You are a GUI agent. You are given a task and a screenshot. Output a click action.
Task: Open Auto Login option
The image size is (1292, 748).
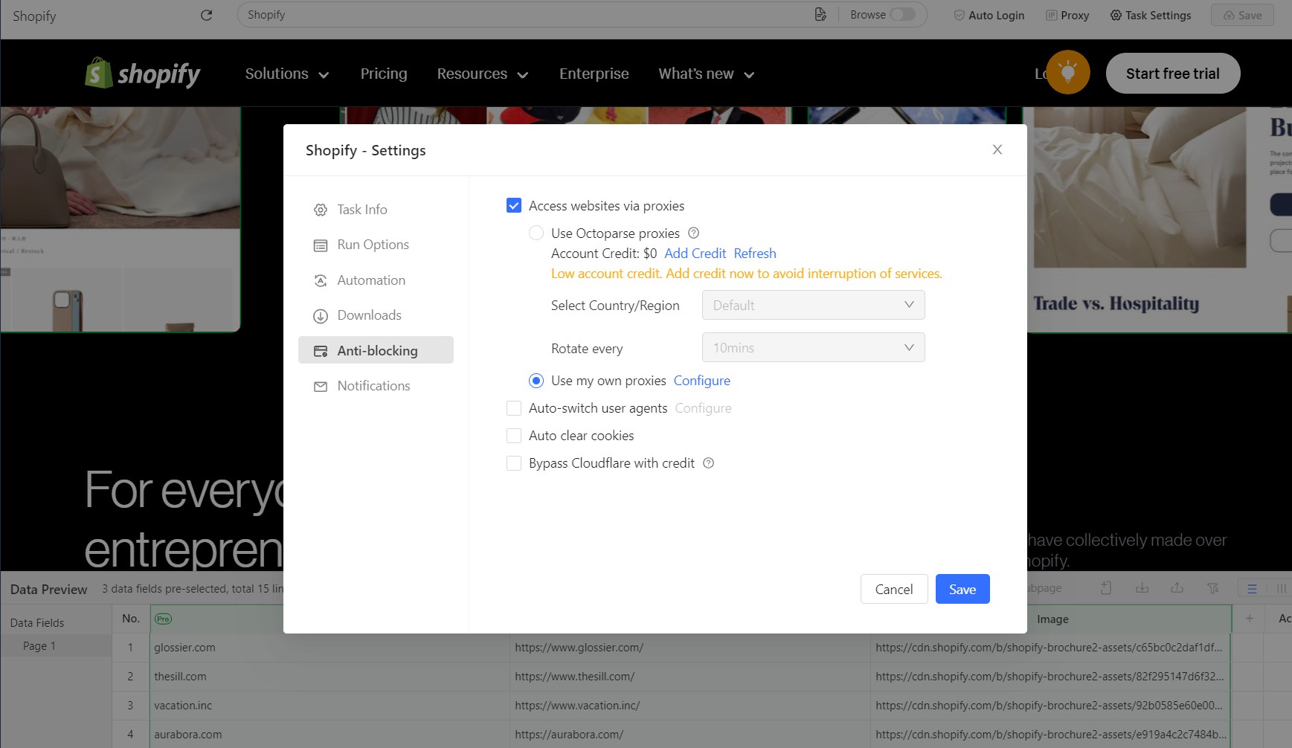tap(989, 15)
